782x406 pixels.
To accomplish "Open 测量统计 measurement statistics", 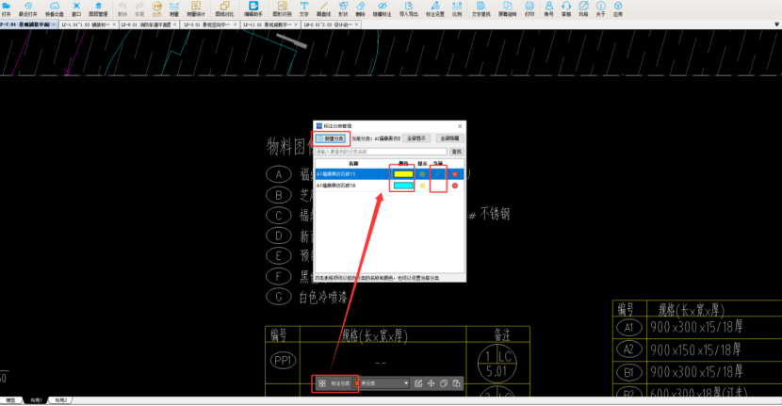I will pos(196,8).
